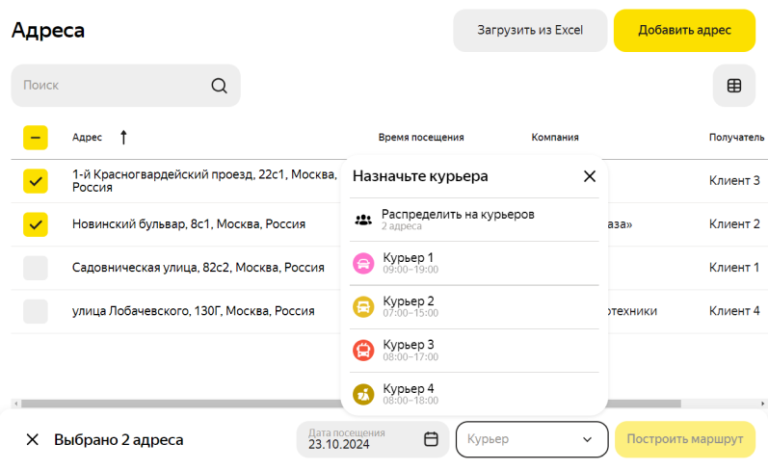The height and width of the screenshot is (470, 768).
Task: Click the pink car icon of Курьер 1
Action: pyautogui.click(x=363, y=263)
